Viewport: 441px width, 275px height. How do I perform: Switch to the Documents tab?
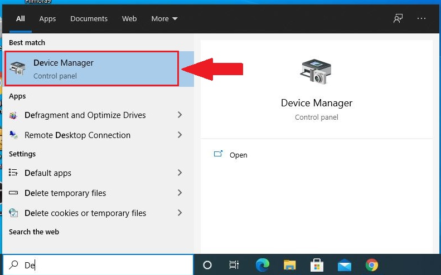pyautogui.click(x=89, y=18)
